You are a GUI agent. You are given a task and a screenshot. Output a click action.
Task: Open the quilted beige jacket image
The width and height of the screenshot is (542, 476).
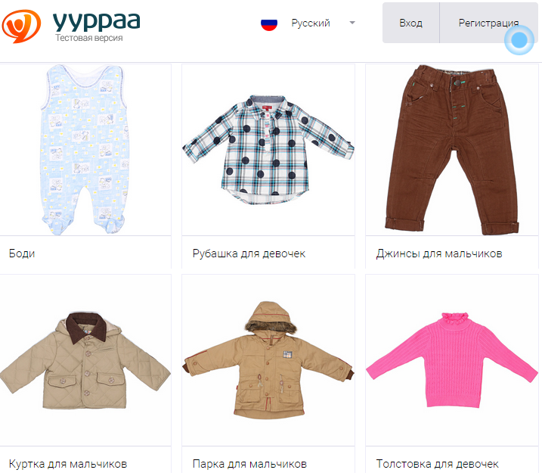85,360
